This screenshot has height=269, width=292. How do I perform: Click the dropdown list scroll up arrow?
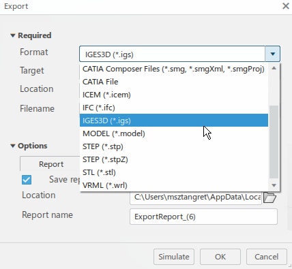(x=274, y=68)
